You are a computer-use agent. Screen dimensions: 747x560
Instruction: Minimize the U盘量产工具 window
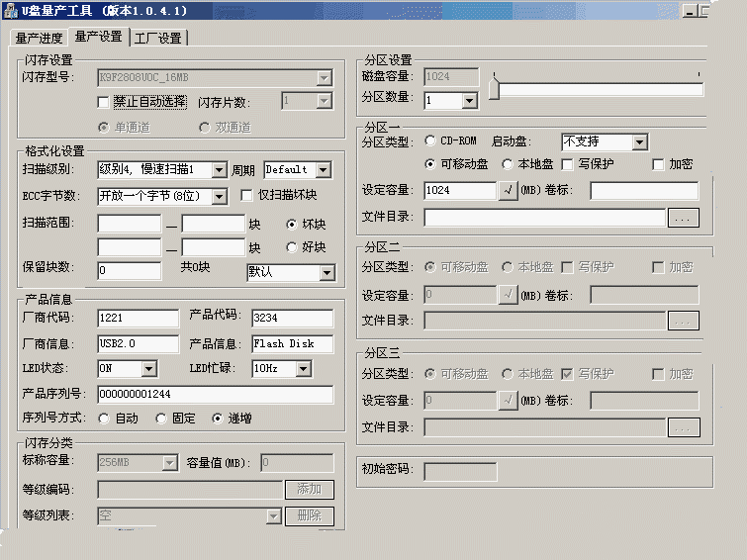pyautogui.click(x=690, y=11)
